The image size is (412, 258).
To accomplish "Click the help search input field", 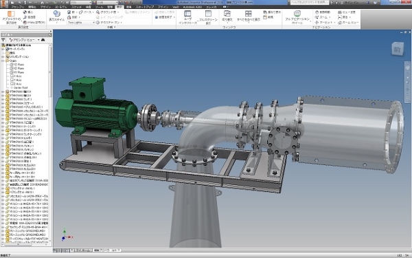I will (x=309, y=2).
